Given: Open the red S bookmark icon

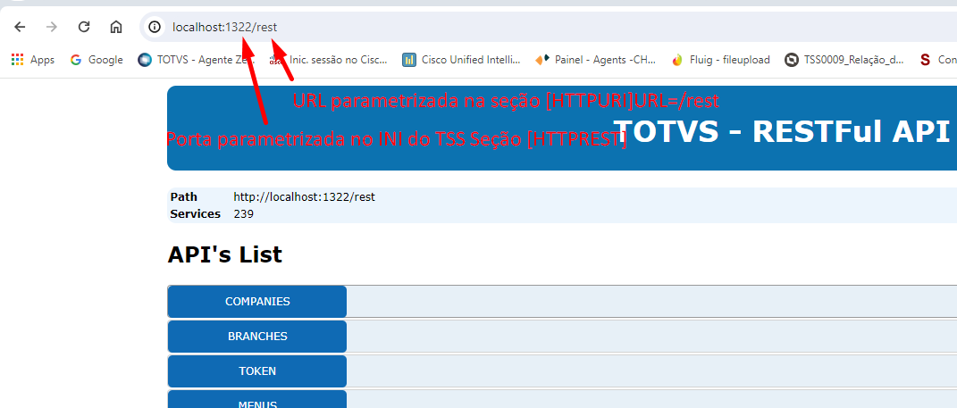Looking at the screenshot, I should pyautogui.click(x=925, y=60).
